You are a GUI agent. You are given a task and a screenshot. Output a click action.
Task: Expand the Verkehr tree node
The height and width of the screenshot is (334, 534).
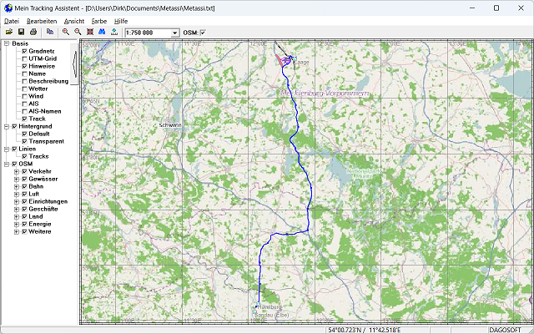tap(17, 171)
